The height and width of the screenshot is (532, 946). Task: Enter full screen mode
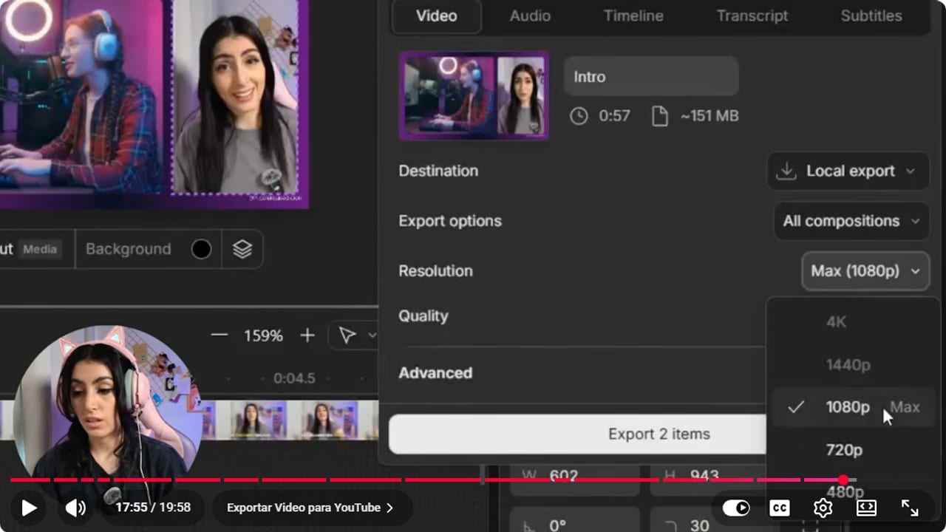click(910, 508)
